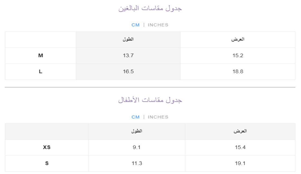Switch adult size chart to INCHES
This screenshot has width=301, height=174.
158,25
